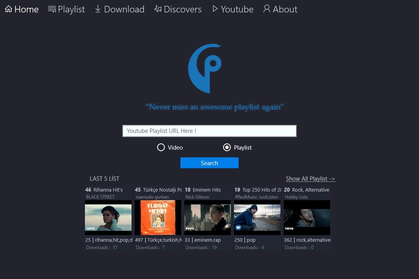This screenshot has width=419, height=279.
Task: Click the Youtube play triangle icon
Action: (x=215, y=9)
